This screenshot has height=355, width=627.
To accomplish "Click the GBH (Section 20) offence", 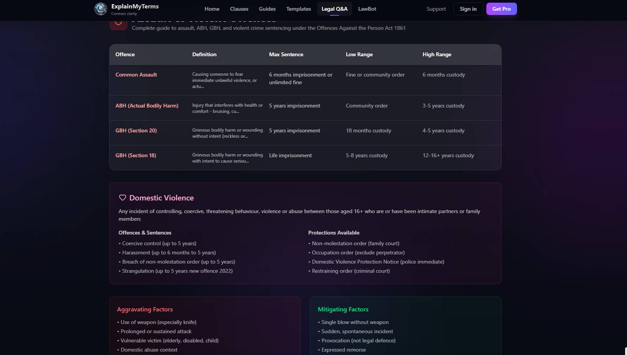I will click(x=136, y=130).
